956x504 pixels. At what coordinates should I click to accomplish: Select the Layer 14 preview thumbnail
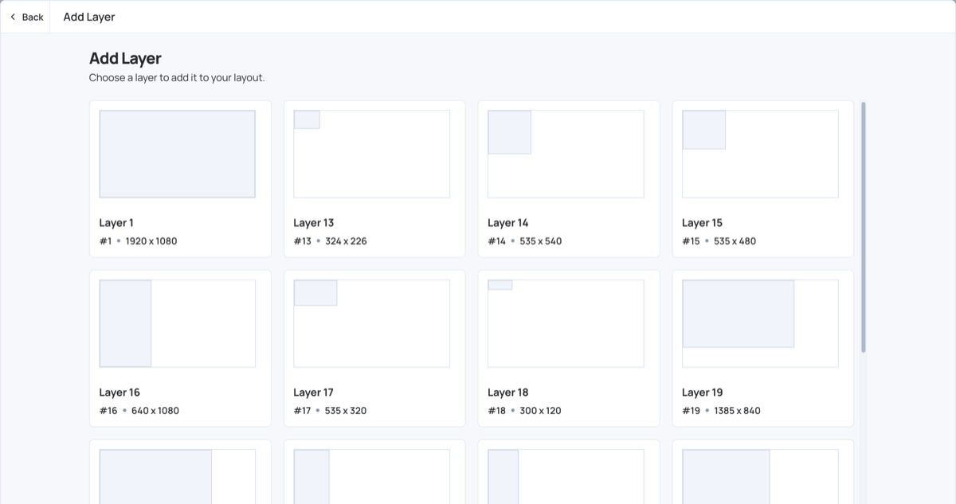pos(566,154)
